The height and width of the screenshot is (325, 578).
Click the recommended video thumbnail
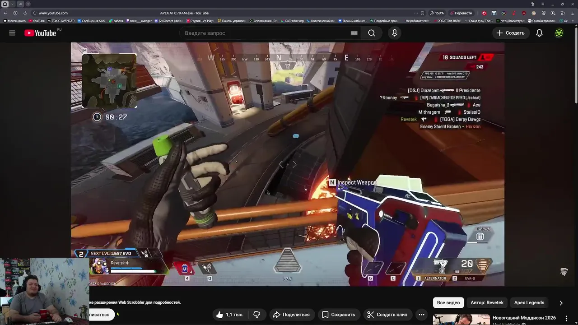(x=461, y=319)
